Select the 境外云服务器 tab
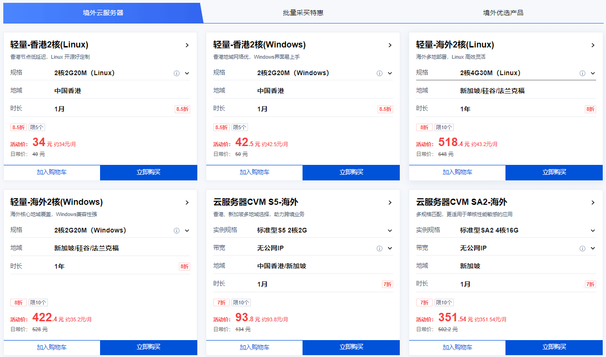This screenshot has width=606, height=357. pos(103,13)
